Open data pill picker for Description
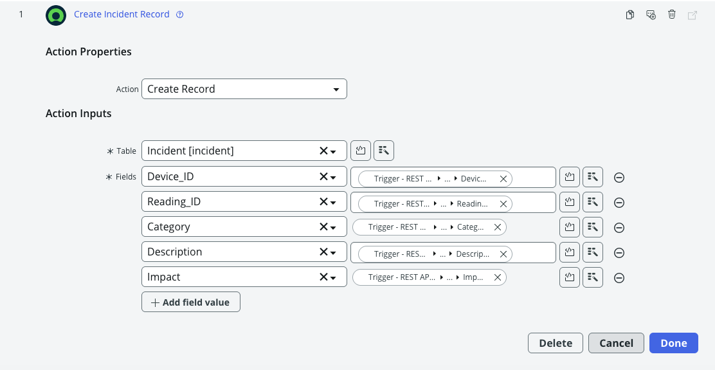Viewport: 715px width, 370px height. click(x=593, y=252)
